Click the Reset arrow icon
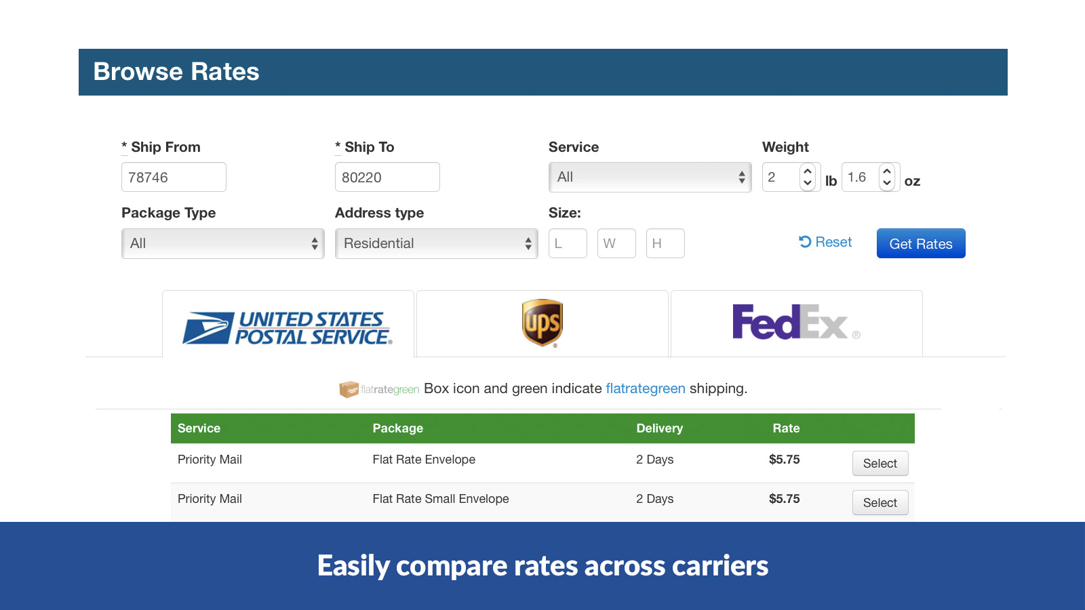The height and width of the screenshot is (610, 1085). coord(804,242)
